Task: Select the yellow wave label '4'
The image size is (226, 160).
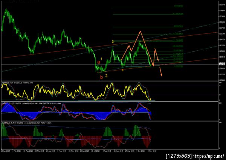Action: click(122, 71)
